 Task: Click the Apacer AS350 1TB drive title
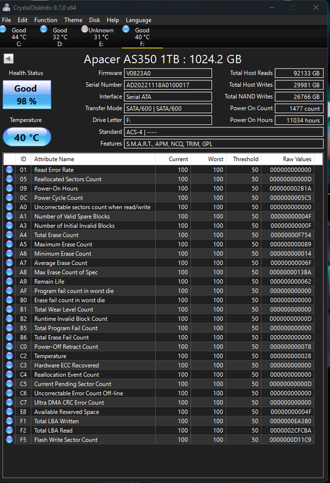tap(162, 59)
